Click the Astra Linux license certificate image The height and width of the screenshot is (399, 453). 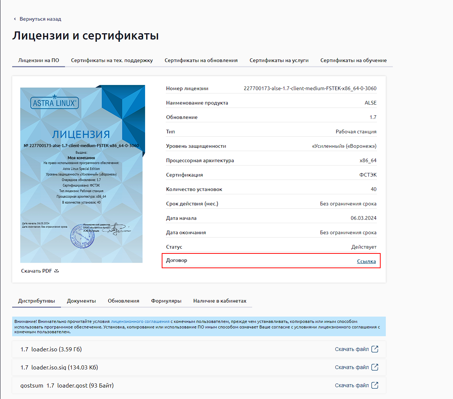tap(82, 174)
